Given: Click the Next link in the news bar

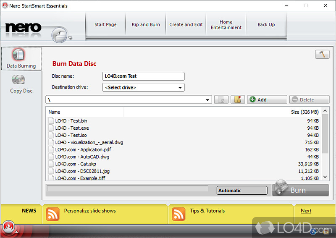Looking at the screenshot, I should coord(306,211).
